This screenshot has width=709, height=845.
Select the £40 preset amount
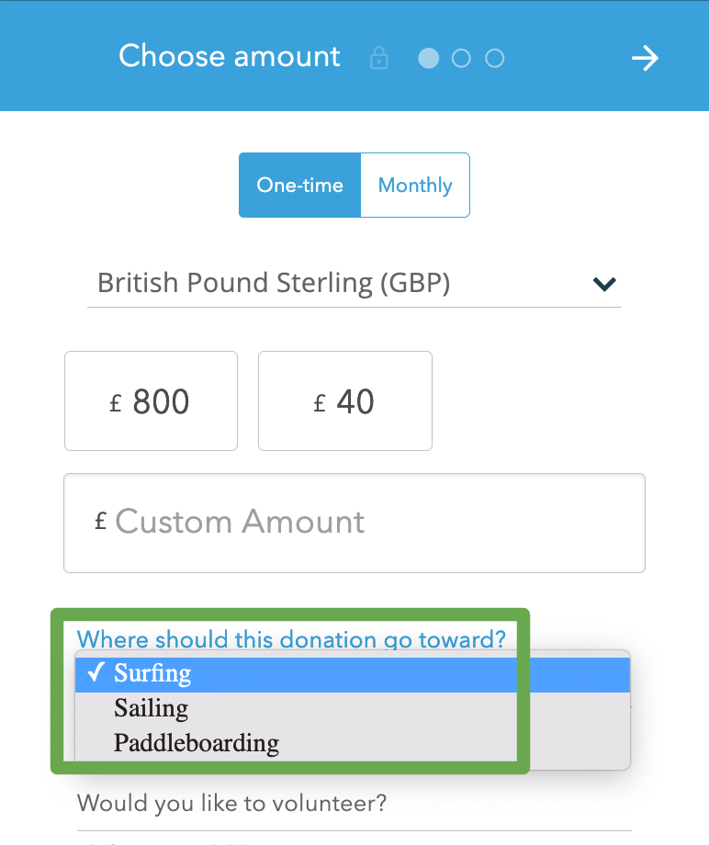[344, 401]
